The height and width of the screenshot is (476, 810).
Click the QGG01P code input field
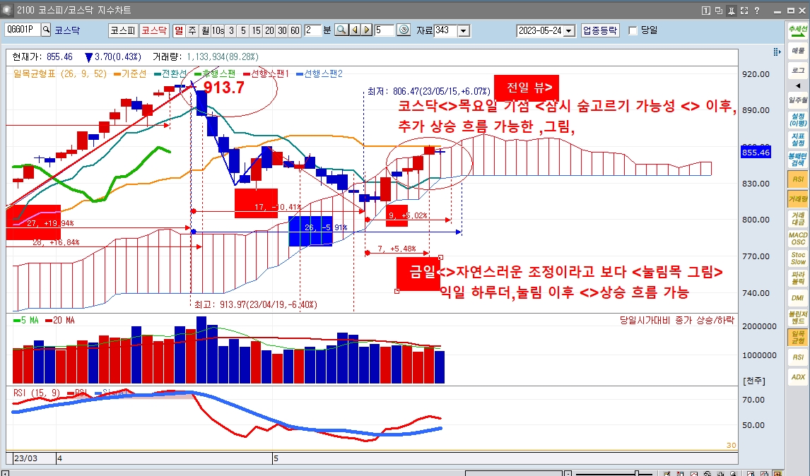23,30
